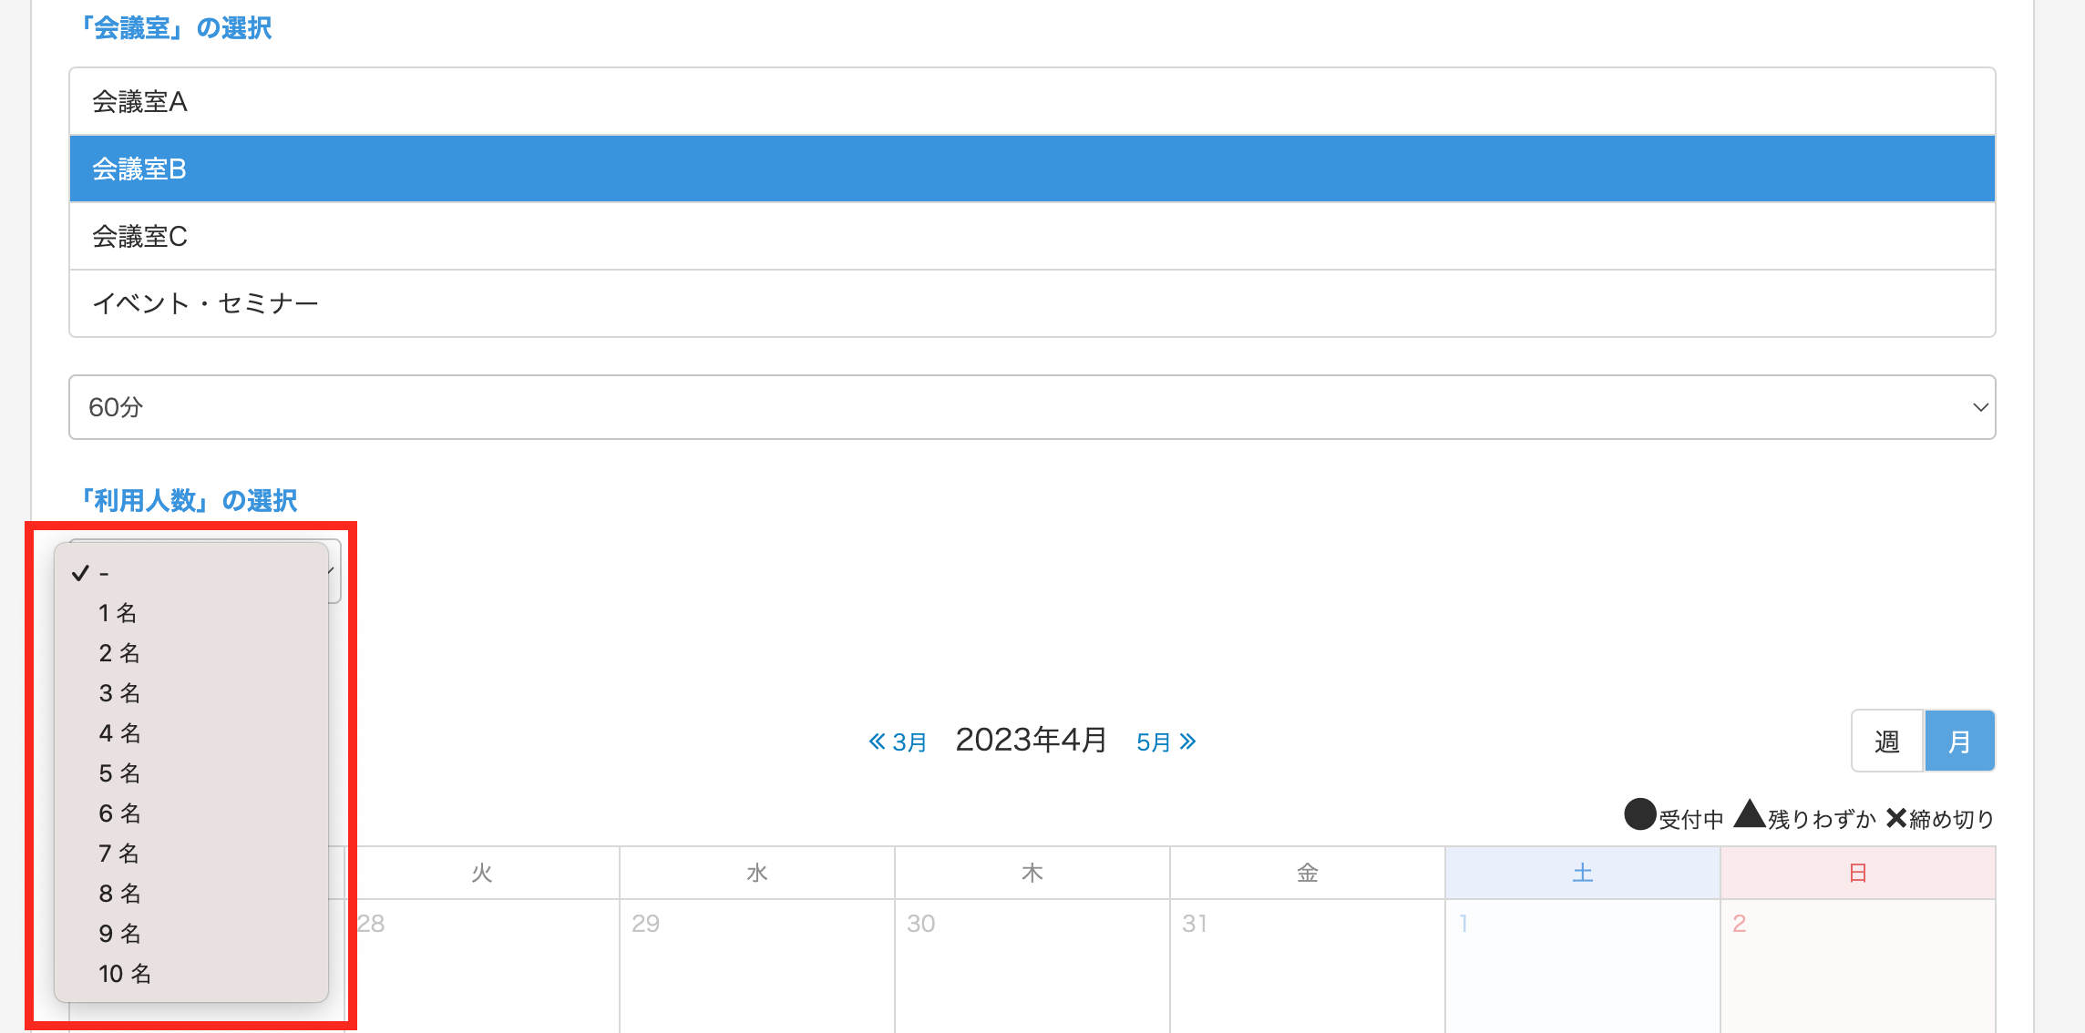This screenshot has height=1033, width=2085.
Task: Choose 4 名 from the menu
Action: click(119, 733)
